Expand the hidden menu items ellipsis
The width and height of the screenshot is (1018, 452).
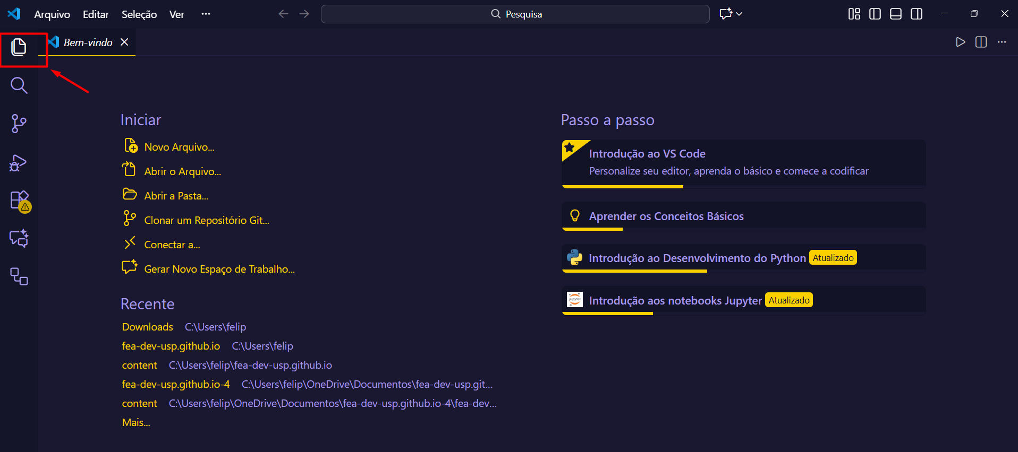click(206, 14)
